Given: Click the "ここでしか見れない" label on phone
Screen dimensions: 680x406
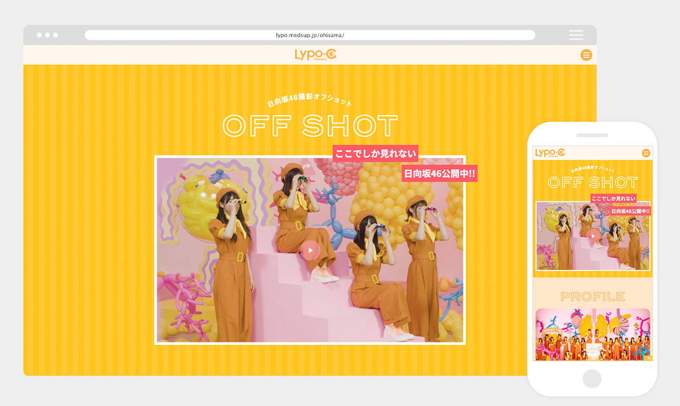Looking at the screenshot, I should (613, 198).
